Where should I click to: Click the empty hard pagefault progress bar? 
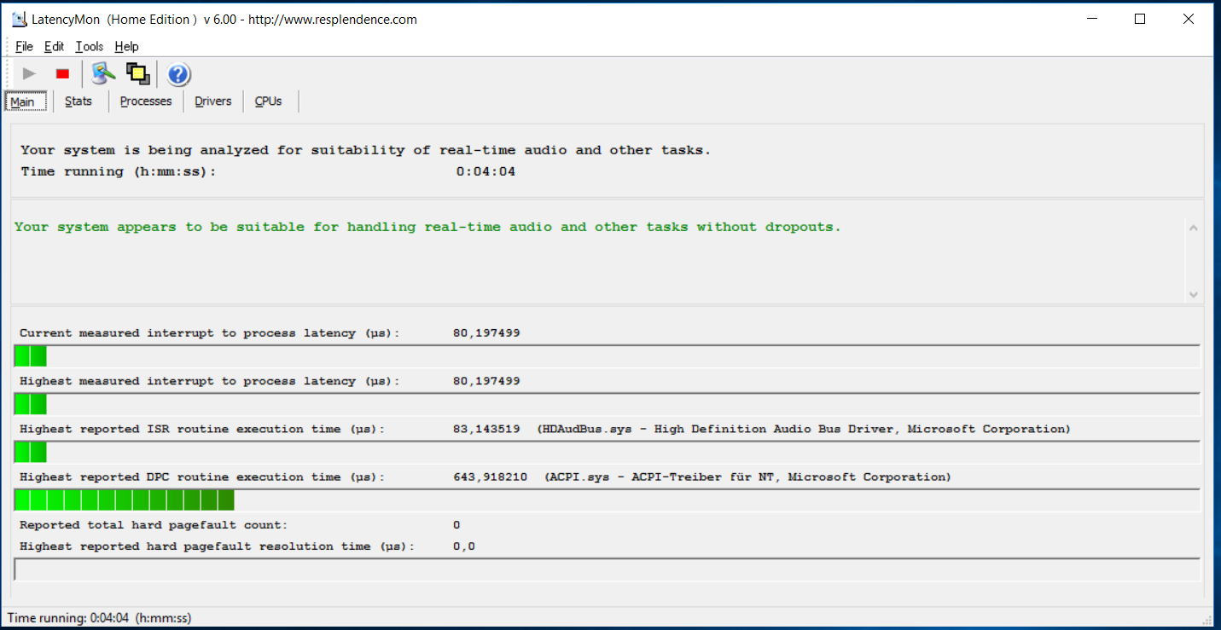[607, 569]
